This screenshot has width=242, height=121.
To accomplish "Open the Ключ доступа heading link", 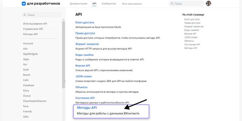I will [85, 23].
